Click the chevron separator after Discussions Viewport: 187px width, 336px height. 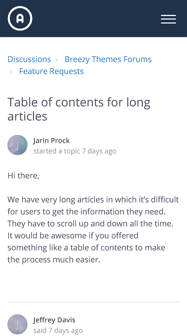tap(57, 59)
